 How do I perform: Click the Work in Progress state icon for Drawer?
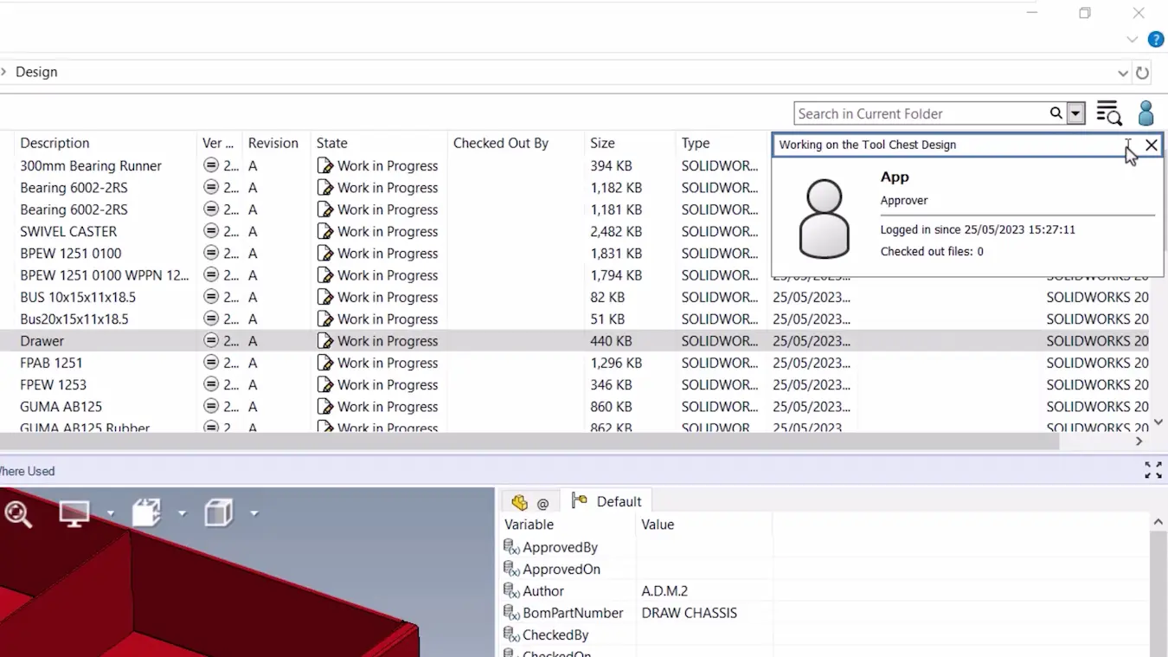pos(326,340)
